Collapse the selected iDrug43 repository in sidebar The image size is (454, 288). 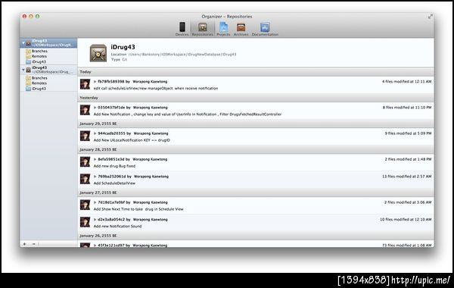coord(23,43)
